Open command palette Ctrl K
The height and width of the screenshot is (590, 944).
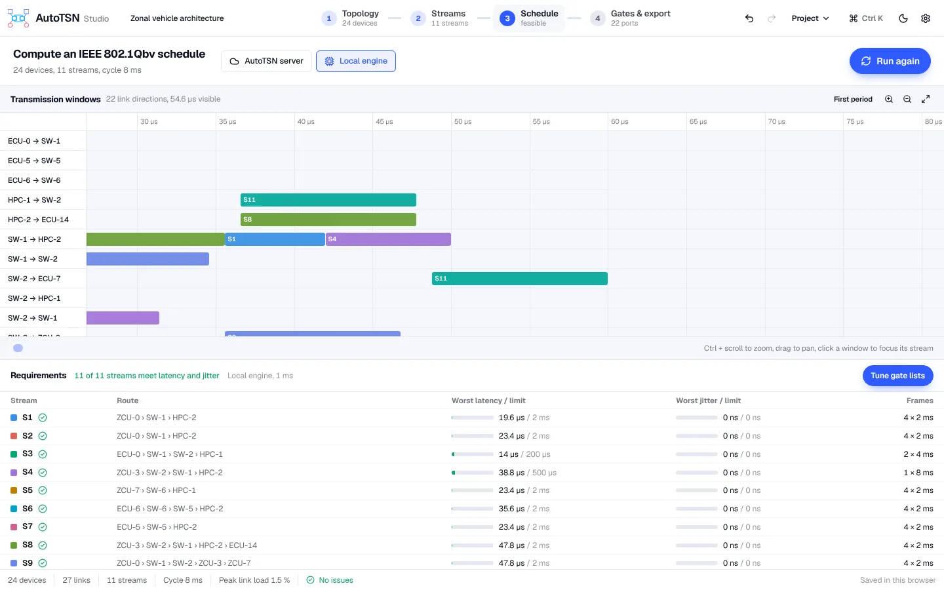[866, 18]
